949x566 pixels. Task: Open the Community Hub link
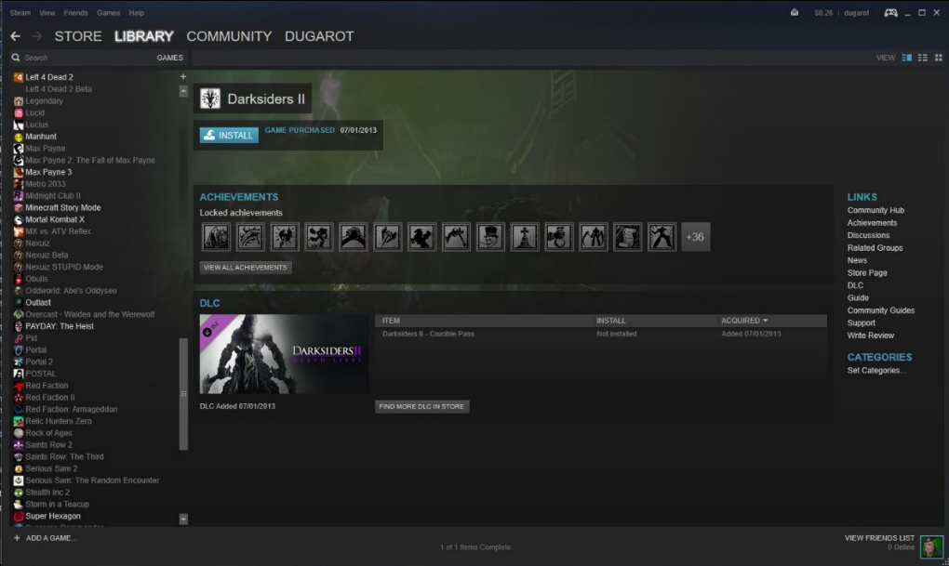tap(875, 210)
